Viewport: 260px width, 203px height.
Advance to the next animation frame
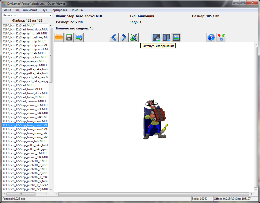124,37
